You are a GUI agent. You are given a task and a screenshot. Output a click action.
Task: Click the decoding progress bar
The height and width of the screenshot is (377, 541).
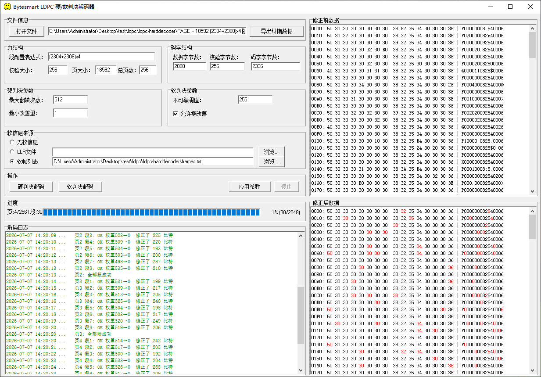point(151,212)
